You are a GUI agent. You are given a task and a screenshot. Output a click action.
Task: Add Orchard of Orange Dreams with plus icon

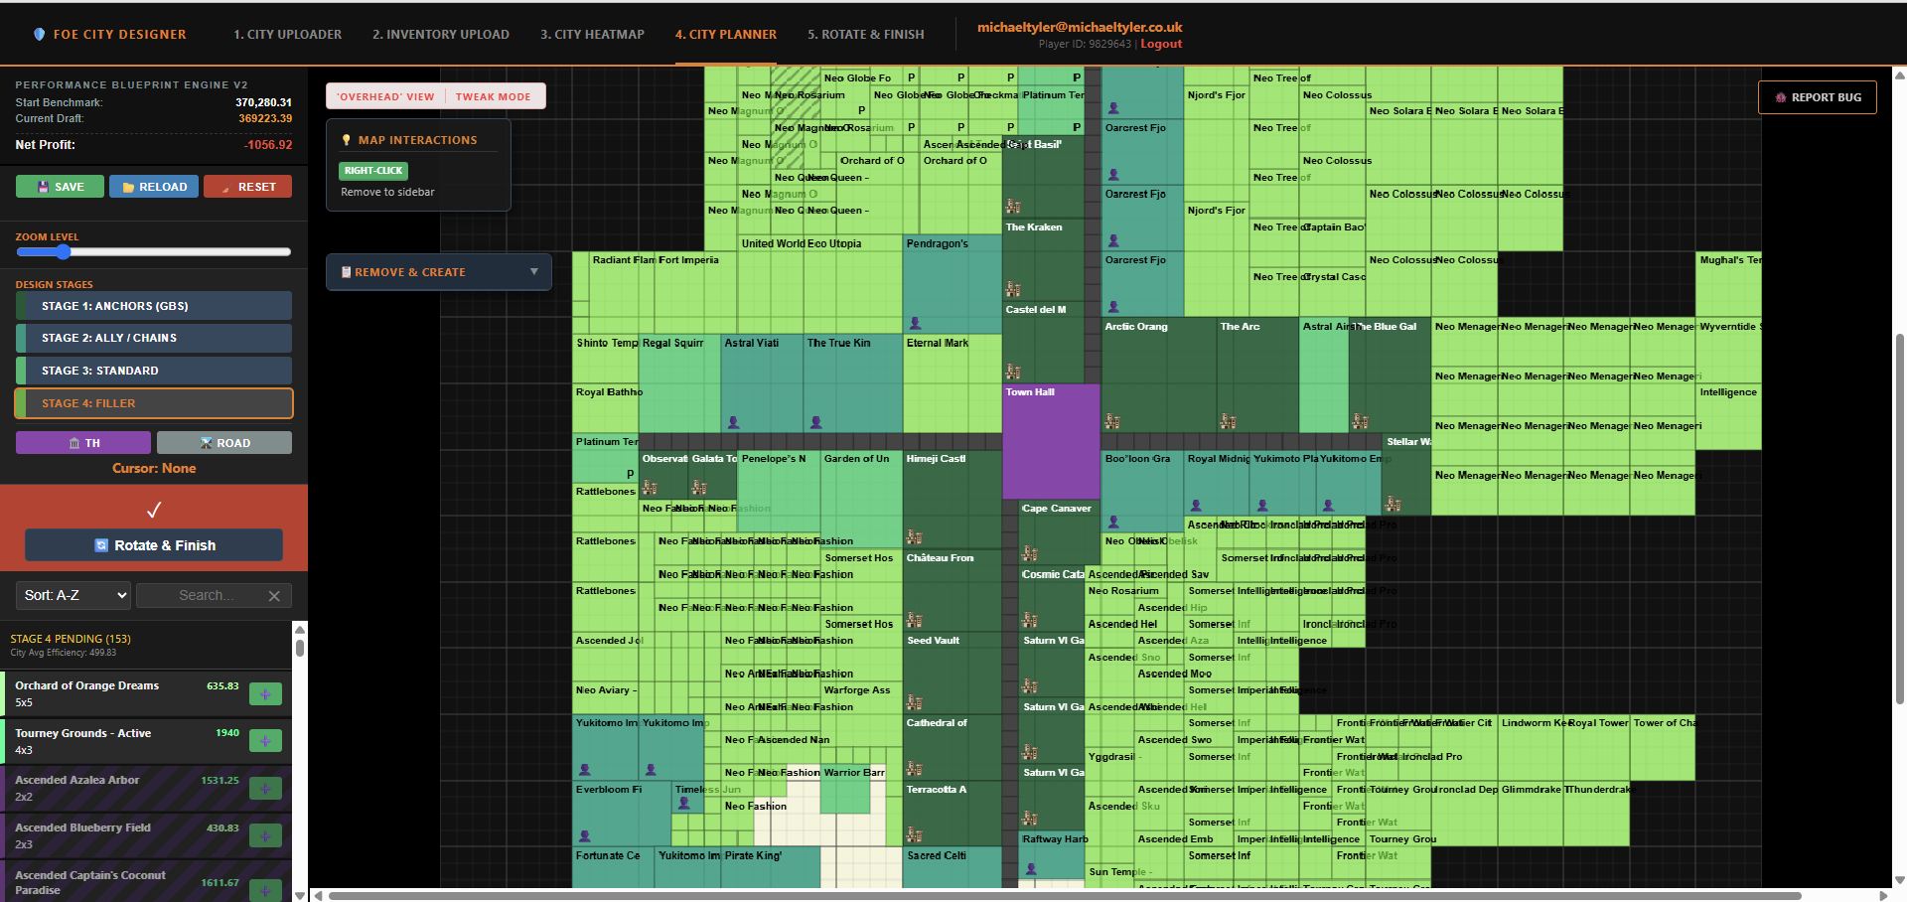265,693
